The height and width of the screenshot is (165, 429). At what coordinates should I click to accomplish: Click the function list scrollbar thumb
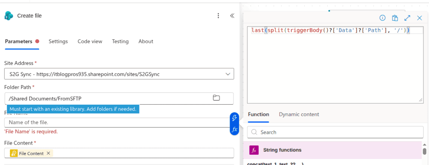click(424, 151)
